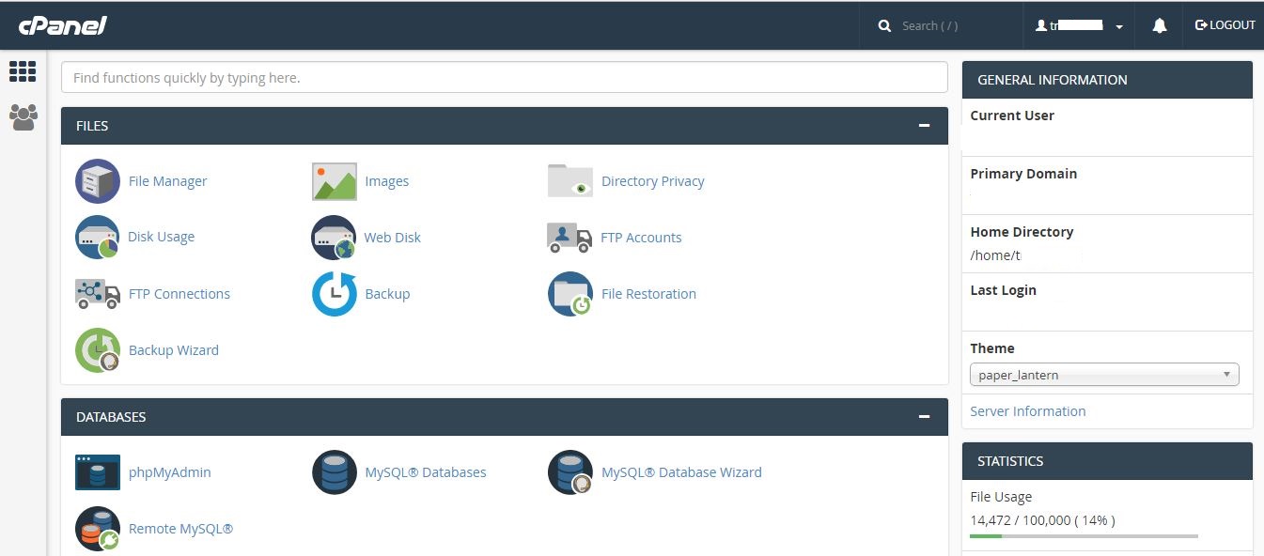Open the Theme paper_lantern dropdown
Viewport: 1264px width, 556px height.
pos(1104,375)
